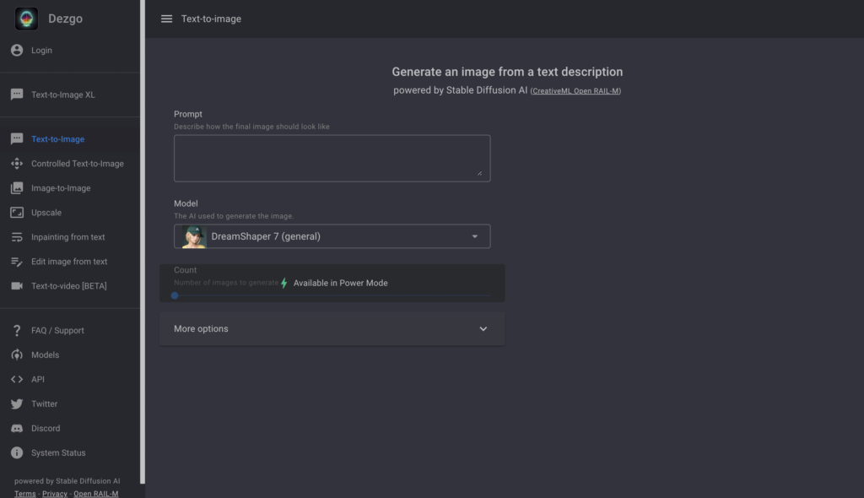864x498 pixels.
Task: Click the System Status info icon
Action: [x=17, y=452]
